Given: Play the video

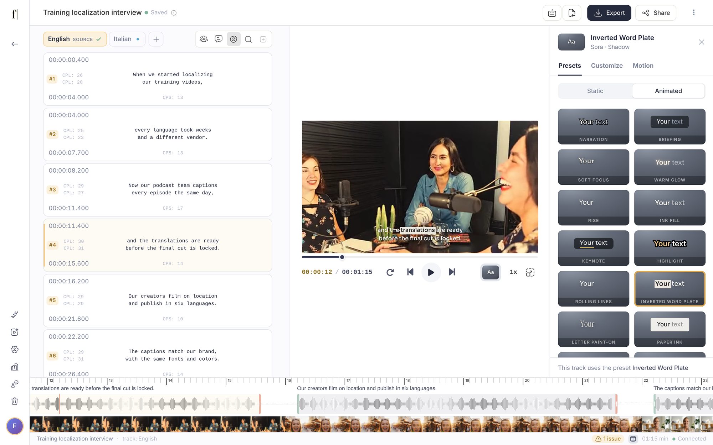Looking at the screenshot, I should 431,272.
